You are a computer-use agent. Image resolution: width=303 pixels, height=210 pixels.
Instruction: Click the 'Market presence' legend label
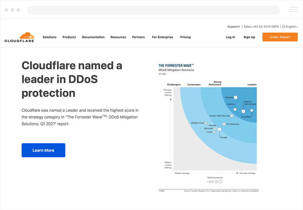point(215,178)
